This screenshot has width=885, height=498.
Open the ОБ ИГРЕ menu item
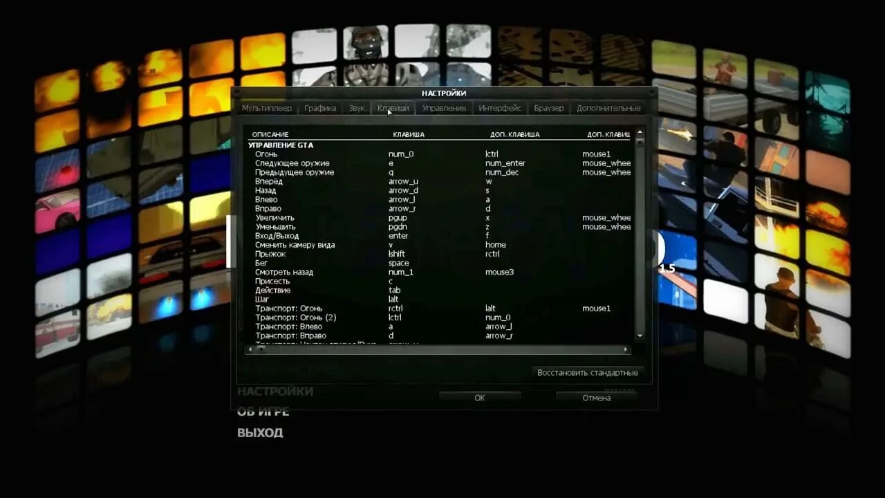263,412
